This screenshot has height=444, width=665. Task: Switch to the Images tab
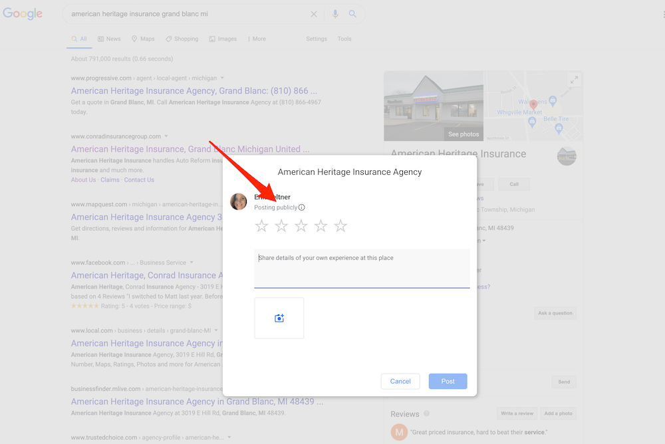223,39
